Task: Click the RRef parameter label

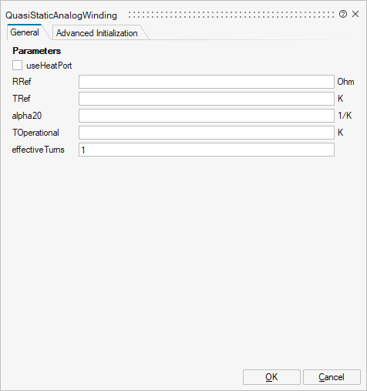Action: [x=22, y=82]
